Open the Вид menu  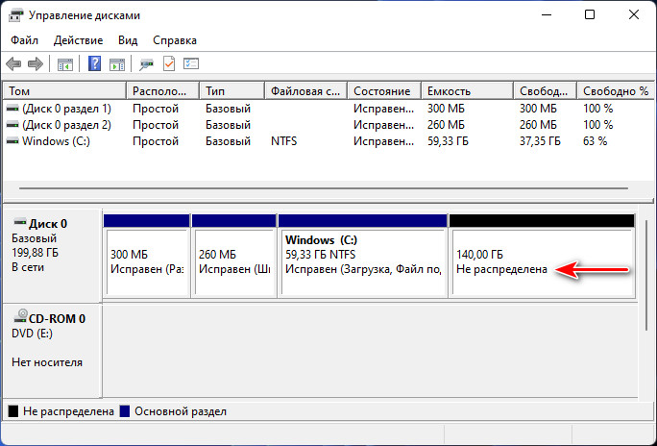(128, 40)
